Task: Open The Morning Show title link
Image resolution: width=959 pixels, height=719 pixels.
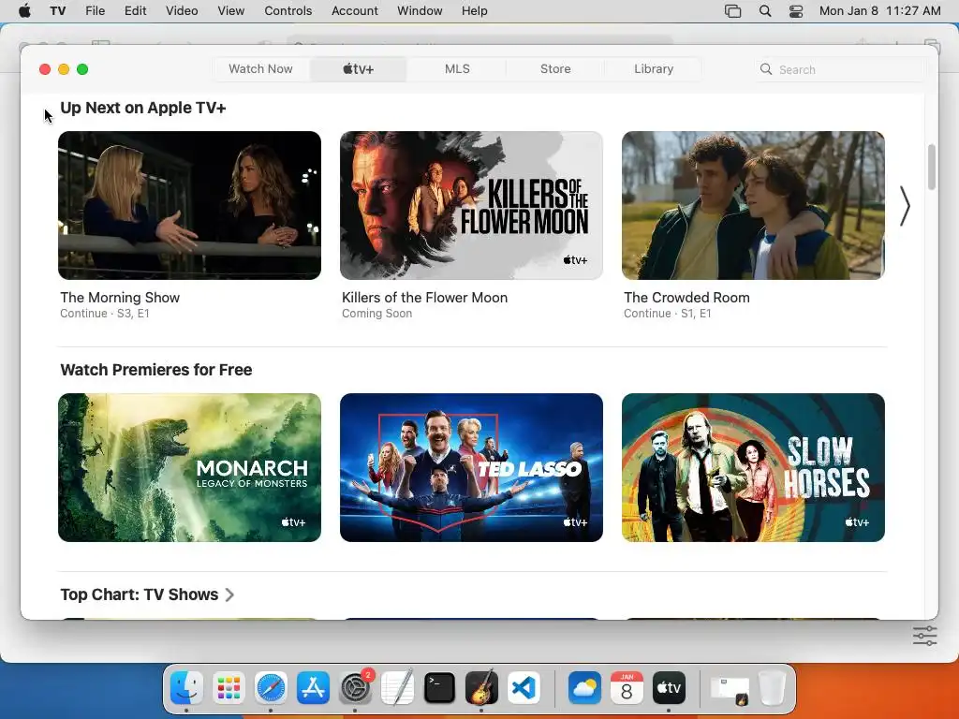Action: pos(120,298)
